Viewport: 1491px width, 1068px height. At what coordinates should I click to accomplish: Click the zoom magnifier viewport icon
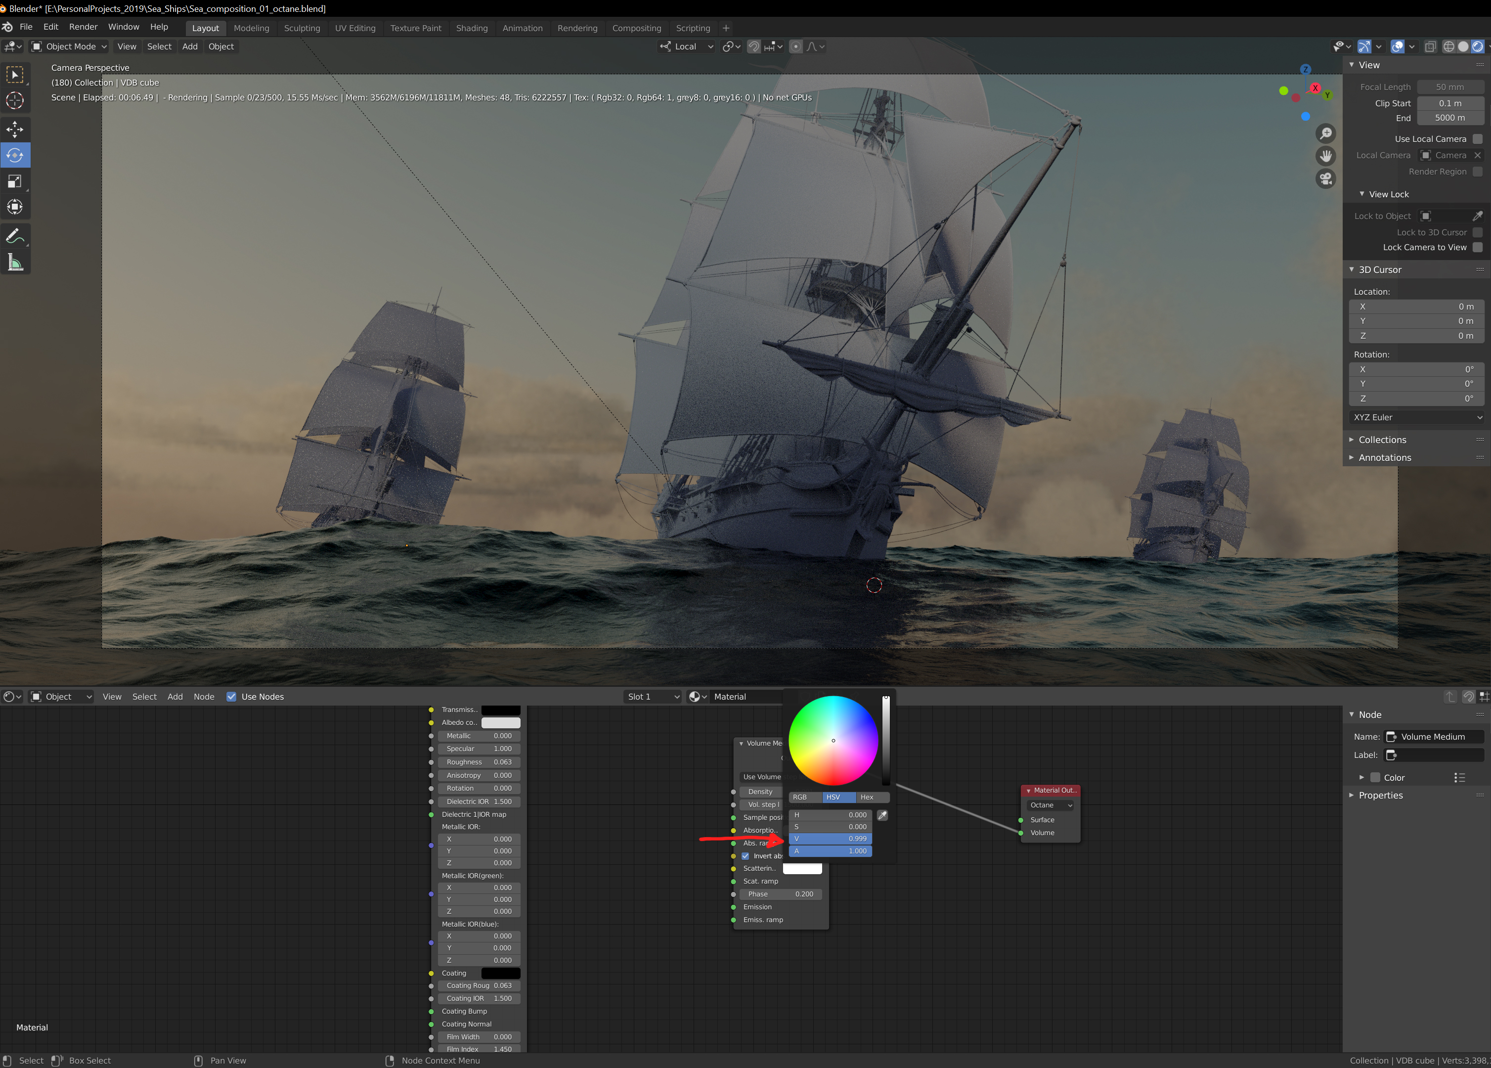1326,133
